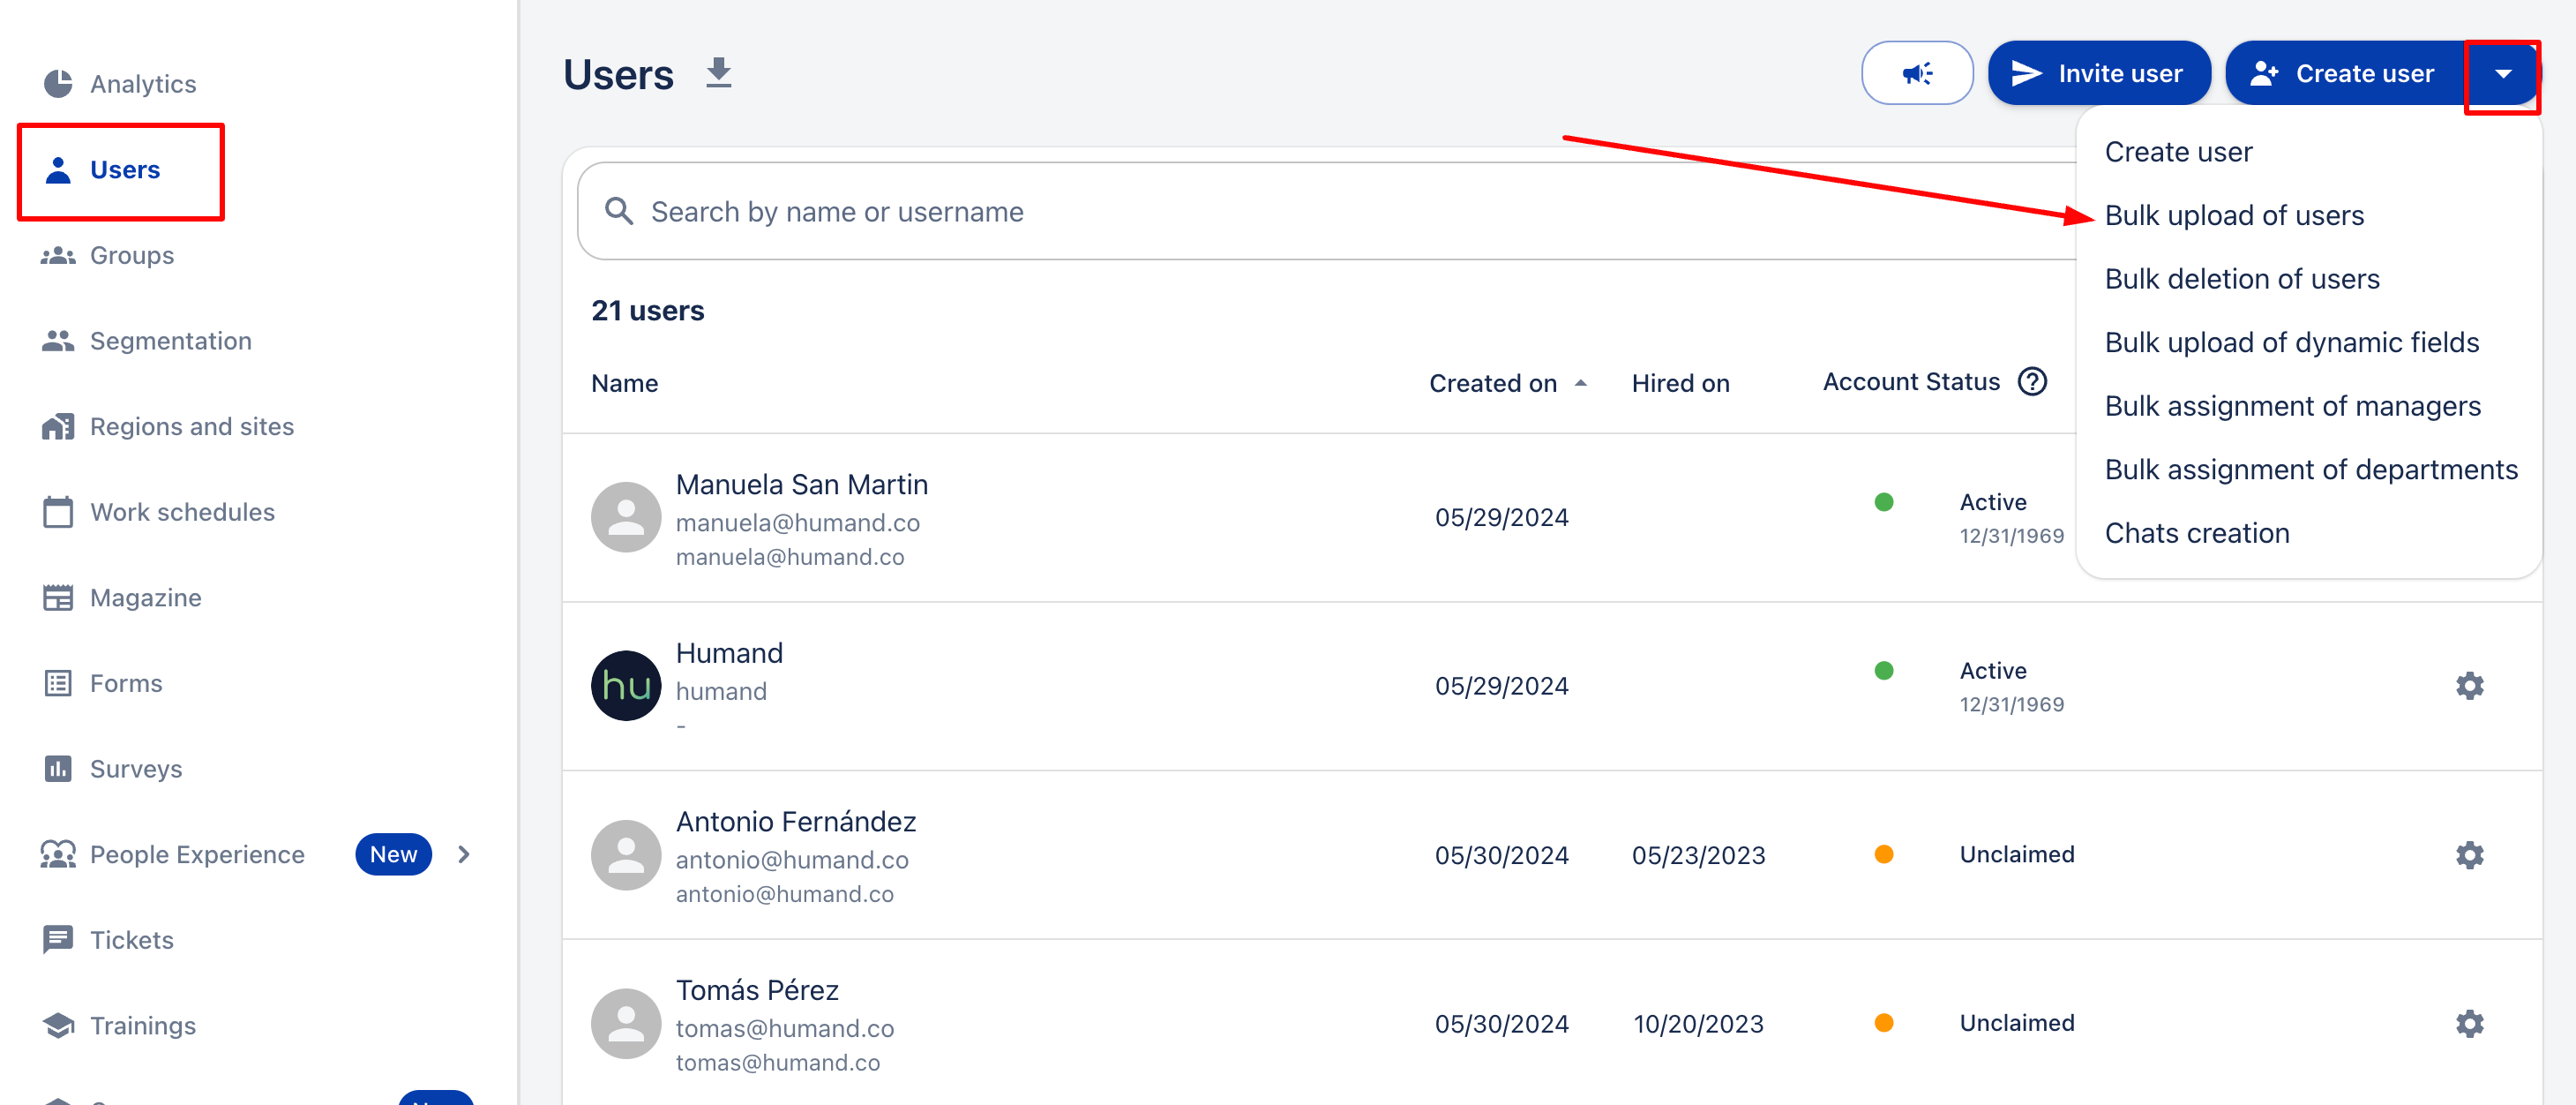Open the Segmentation section

170,340
